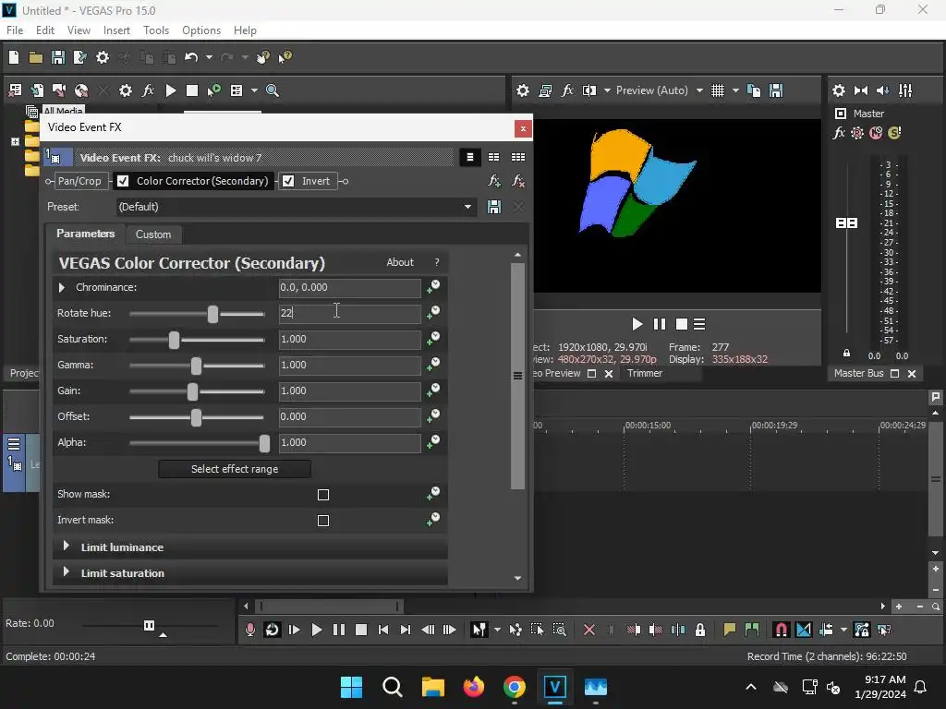The width and height of the screenshot is (946, 709).
Task: Start preview in Project Media toolbar
Action: (171, 90)
